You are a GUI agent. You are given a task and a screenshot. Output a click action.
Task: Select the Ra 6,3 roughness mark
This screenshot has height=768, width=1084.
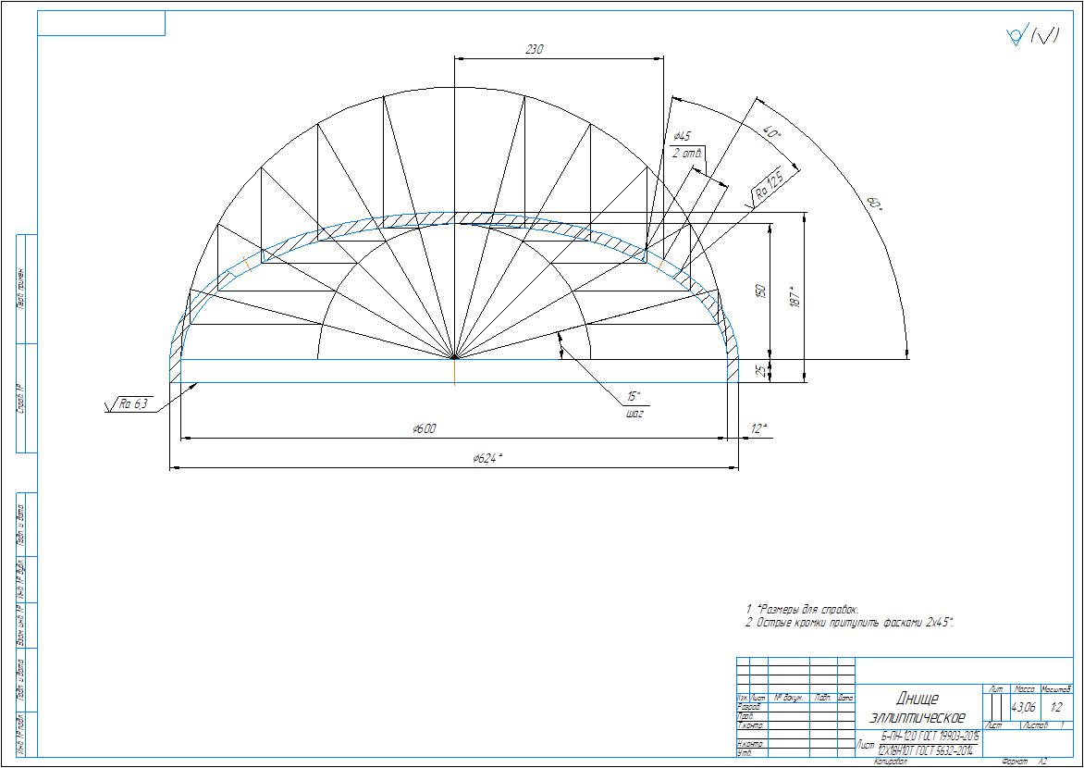click(133, 403)
